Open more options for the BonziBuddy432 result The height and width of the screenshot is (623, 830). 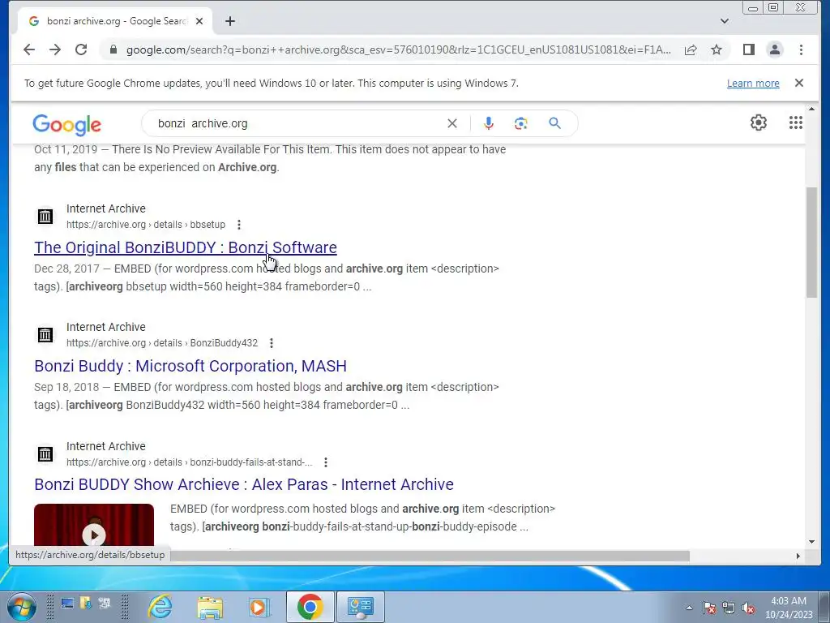(x=271, y=343)
